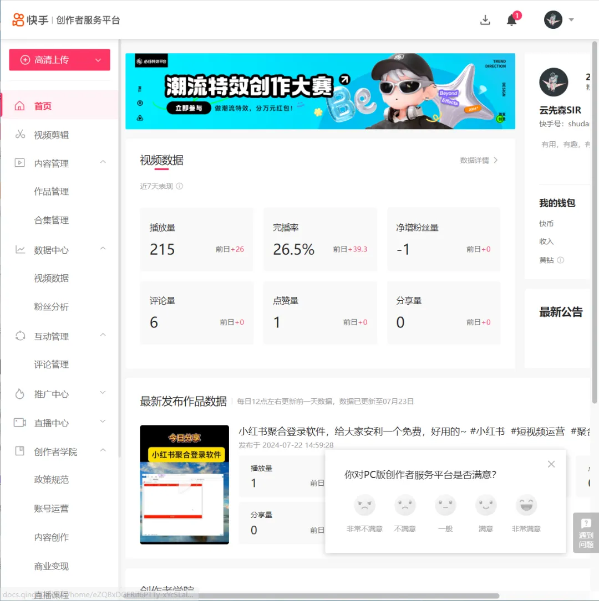
Task: Collapse the 内容管理 section chevron
Action: pyautogui.click(x=103, y=162)
